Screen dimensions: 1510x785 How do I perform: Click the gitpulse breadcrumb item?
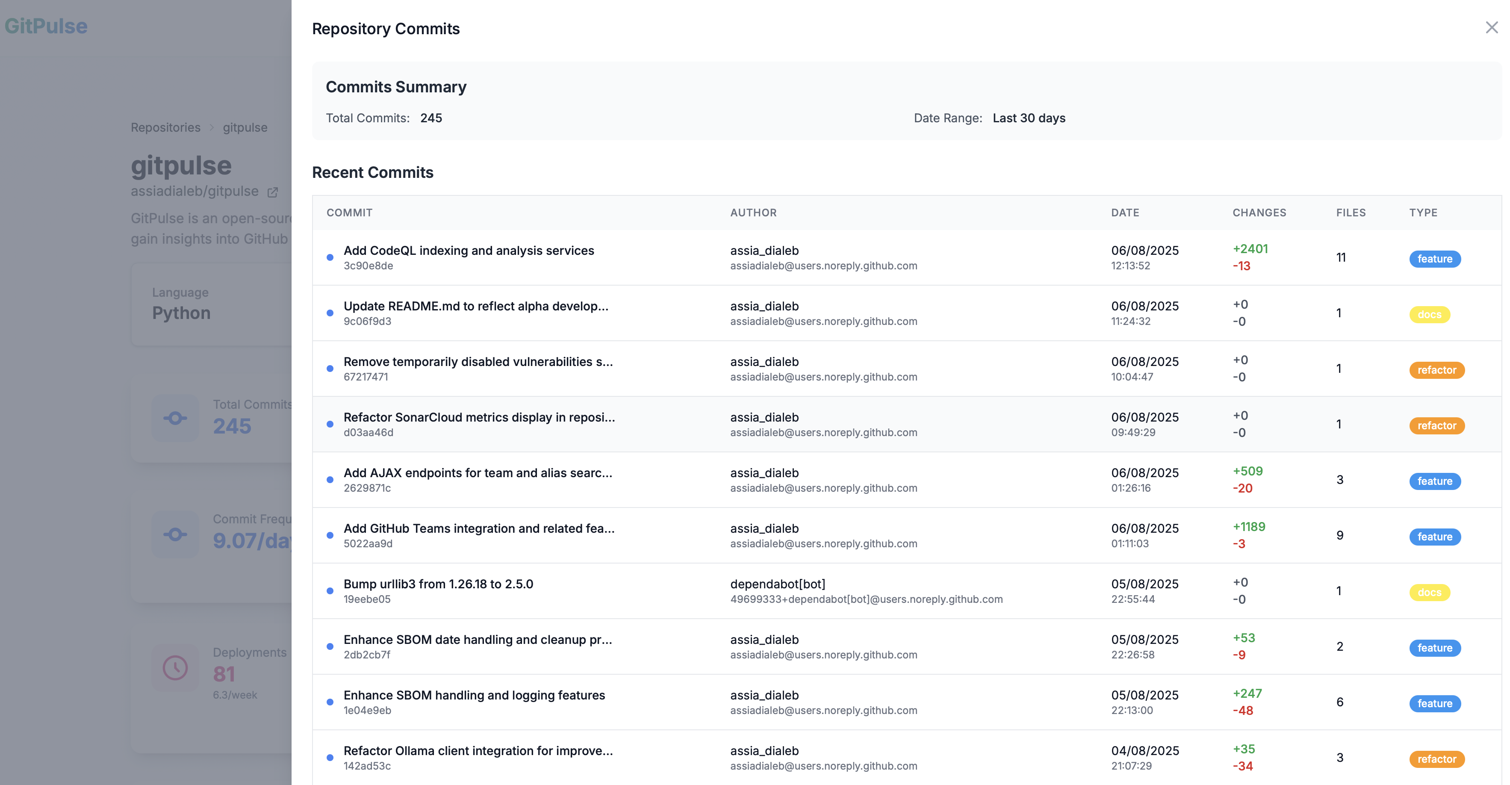pos(245,127)
